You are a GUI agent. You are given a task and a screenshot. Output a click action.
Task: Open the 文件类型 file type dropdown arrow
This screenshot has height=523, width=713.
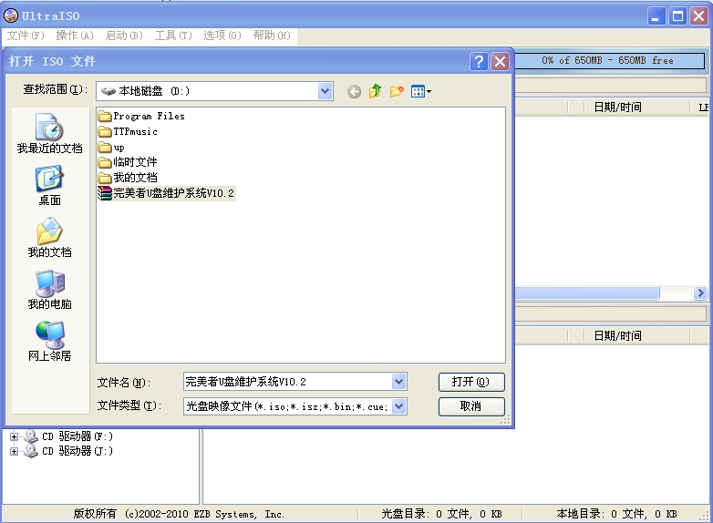point(398,406)
